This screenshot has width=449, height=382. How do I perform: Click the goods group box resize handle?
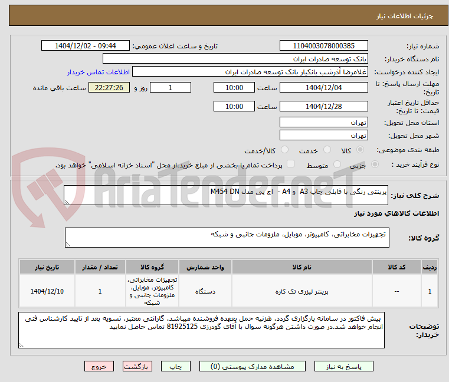tap(68, 245)
